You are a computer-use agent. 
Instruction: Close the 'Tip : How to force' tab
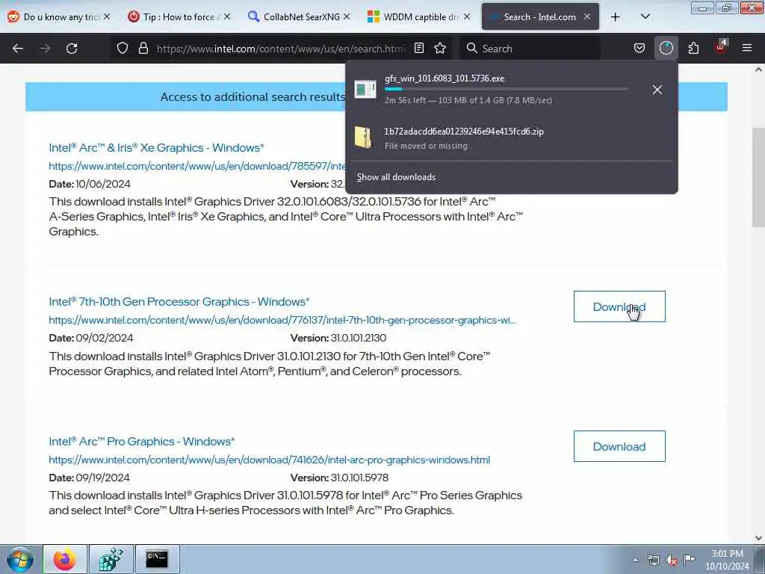[x=227, y=16]
